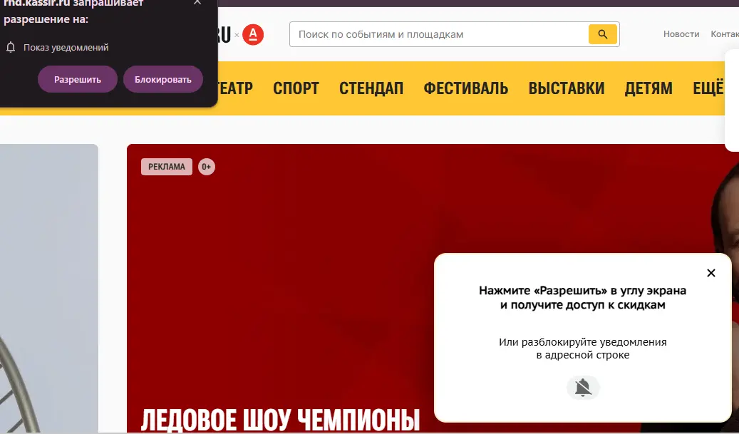
Task: Click the Нажмите «Разрешить» heading text
Action: (582, 297)
